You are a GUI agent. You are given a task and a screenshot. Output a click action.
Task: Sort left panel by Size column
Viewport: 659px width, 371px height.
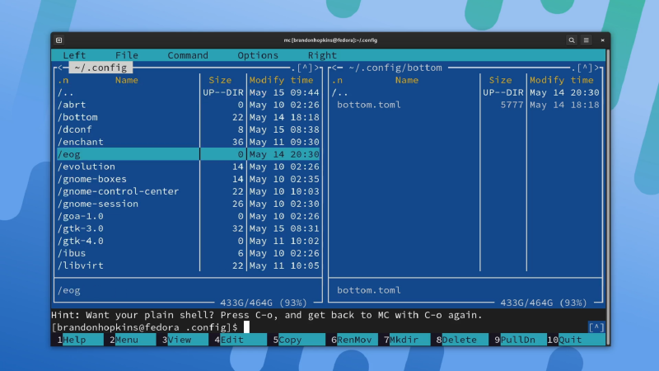[x=220, y=80]
